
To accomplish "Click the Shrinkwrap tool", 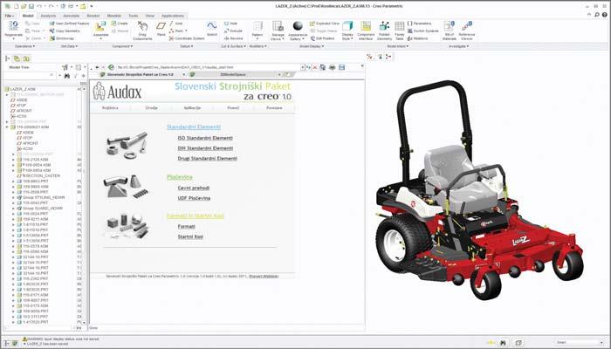I will [62, 38].
